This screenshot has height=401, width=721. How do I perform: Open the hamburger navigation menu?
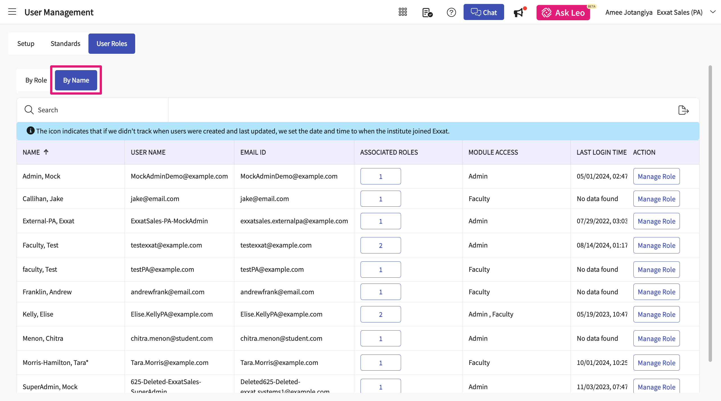(12, 12)
